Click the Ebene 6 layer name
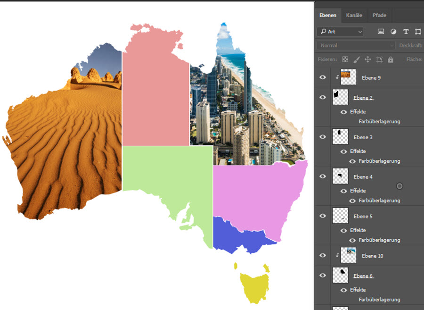Viewport: 424px width, 310px height. [x=363, y=276]
